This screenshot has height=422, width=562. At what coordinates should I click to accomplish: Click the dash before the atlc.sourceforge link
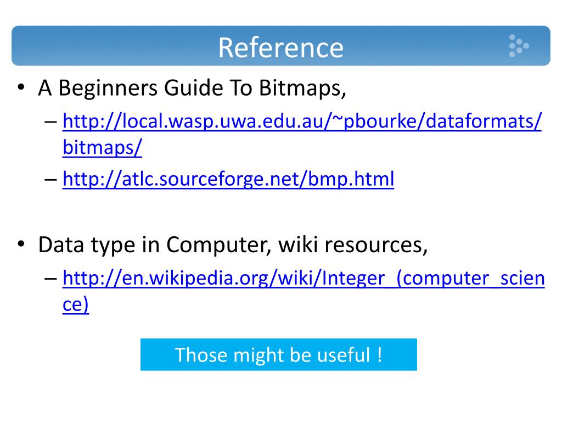click(50, 180)
